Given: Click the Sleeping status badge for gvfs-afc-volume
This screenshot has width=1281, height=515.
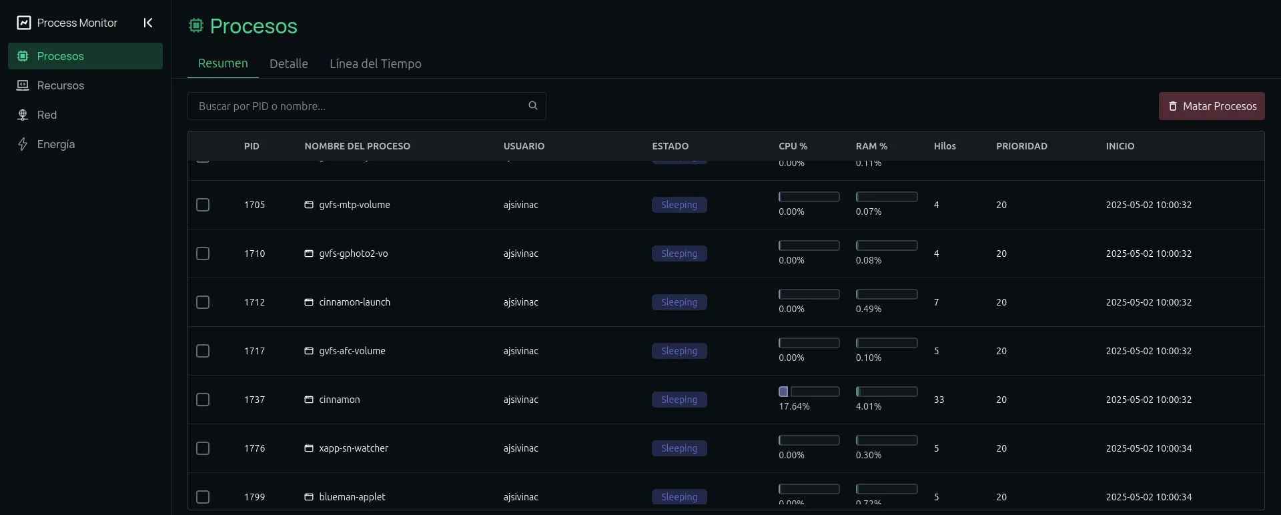Looking at the screenshot, I should (679, 351).
